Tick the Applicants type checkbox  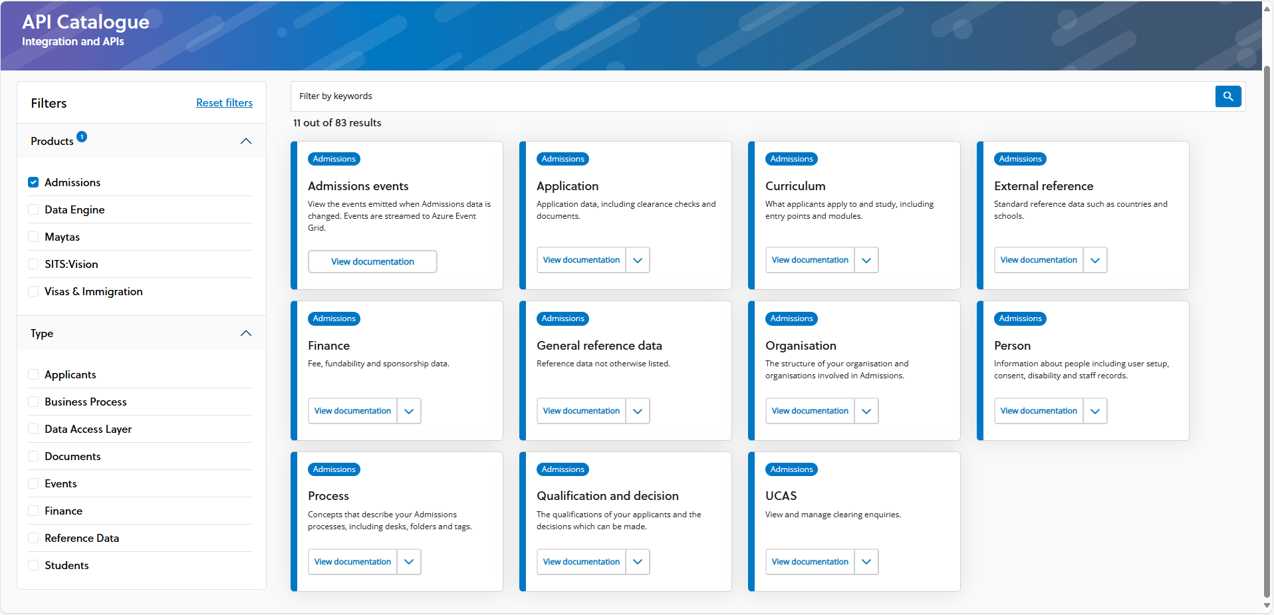pyautogui.click(x=33, y=374)
